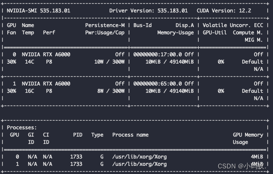Click the Type column header
The height and width of the screenshot is (174, 273).
coord(97,135)
